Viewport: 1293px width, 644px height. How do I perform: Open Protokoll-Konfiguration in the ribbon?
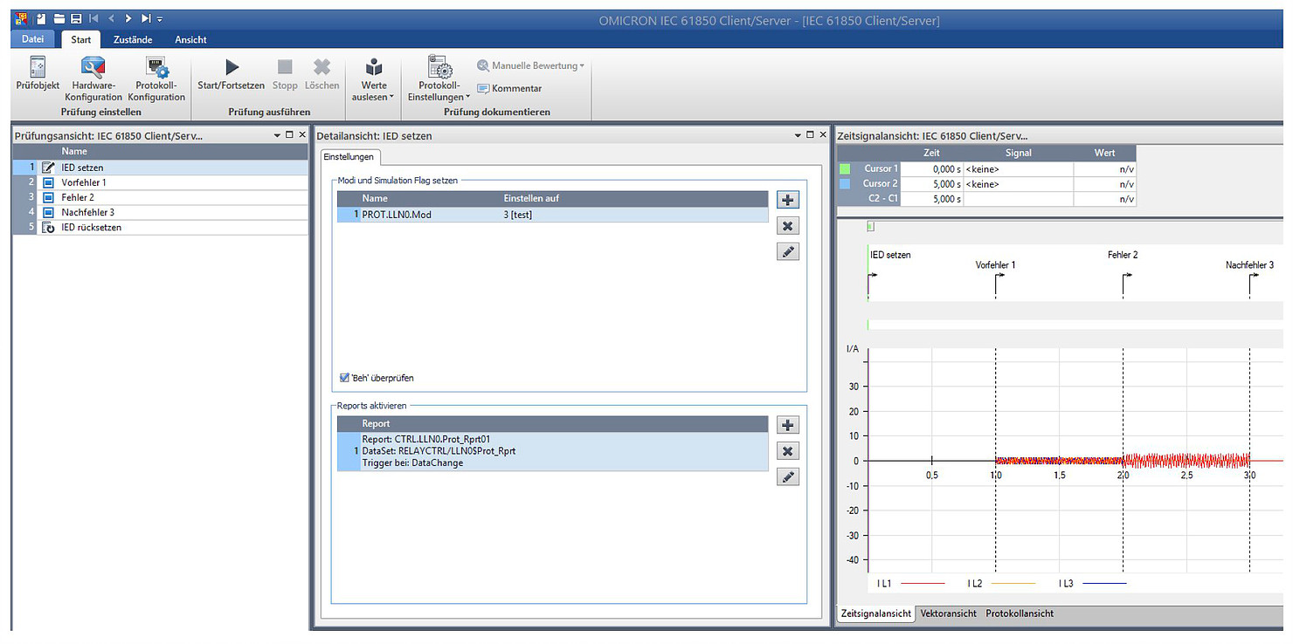tap(156, 68)
